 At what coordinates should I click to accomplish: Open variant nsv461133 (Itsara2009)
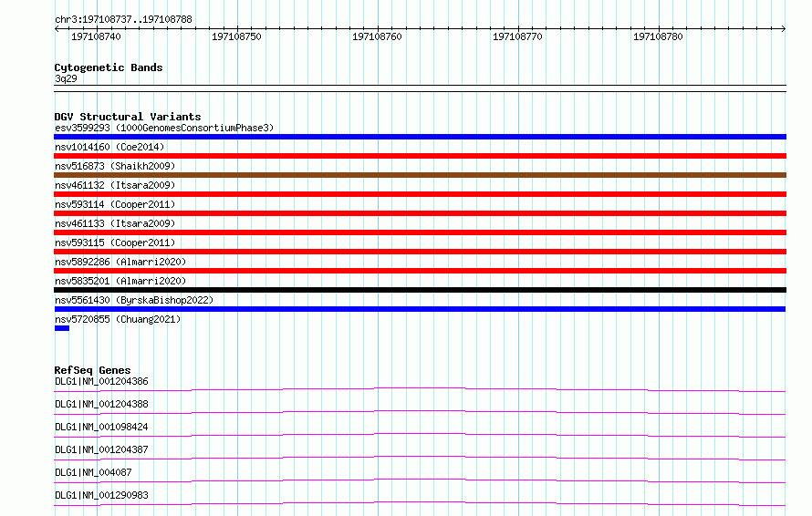115,223
